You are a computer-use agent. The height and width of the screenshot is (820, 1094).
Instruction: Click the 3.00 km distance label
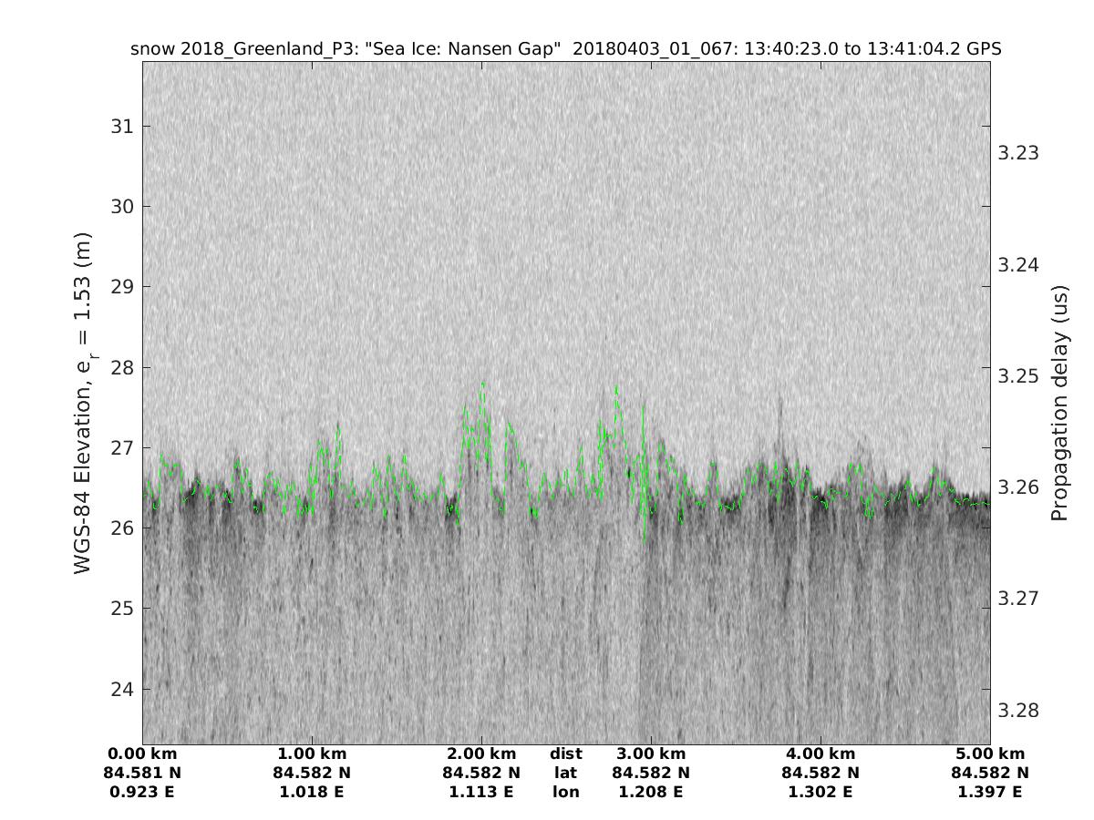click(x=651, y=754)
